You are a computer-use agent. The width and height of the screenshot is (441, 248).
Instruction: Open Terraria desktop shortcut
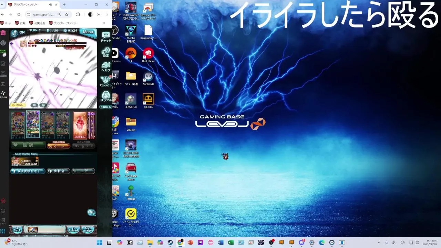click(x=131, y=193)
